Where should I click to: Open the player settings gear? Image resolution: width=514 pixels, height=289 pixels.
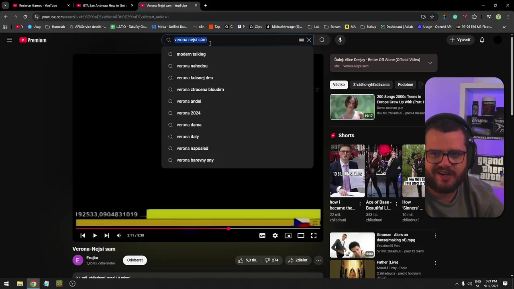click(275, 236)
